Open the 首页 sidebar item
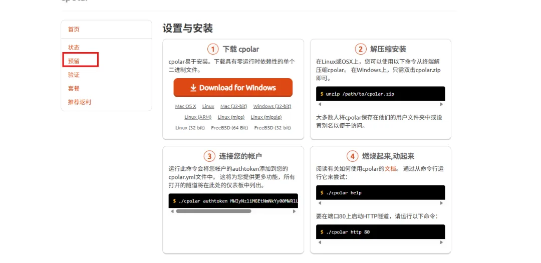This screenshot has height=263, width=541. click(x=74, y=30)
